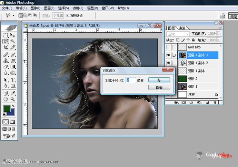This screenshot has width=238, height=167.
Task: Select the Zoom magnifier tool
Action: pos(13,99)
